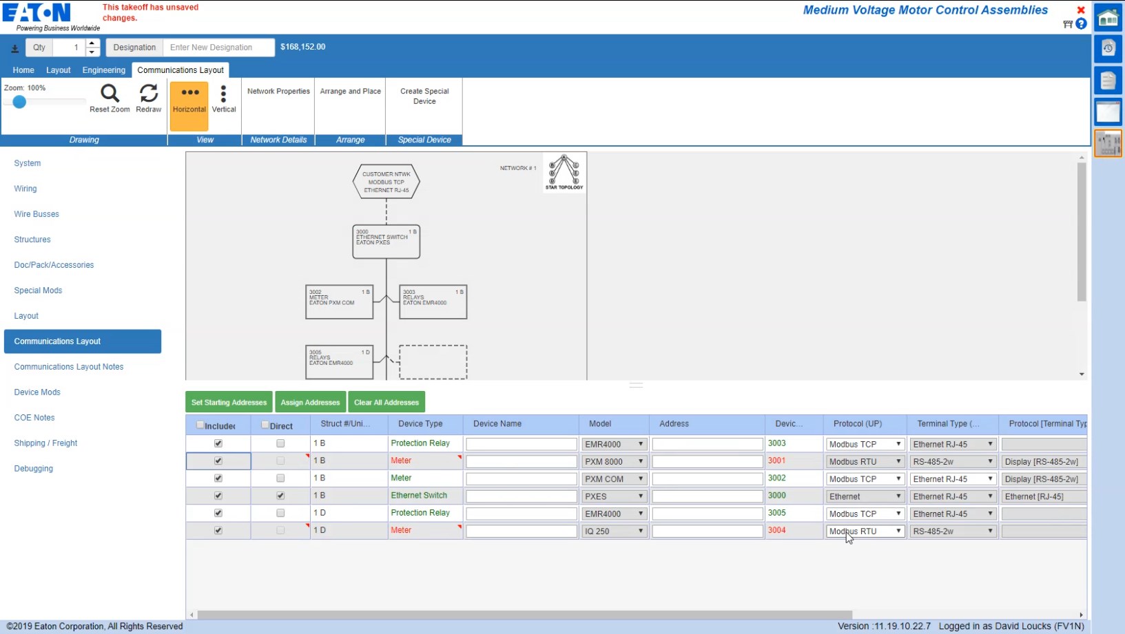The width and height of the screenshot is (1125, 634).
Task: Click Set Starting Addresses button
Action: pyautogui.click(x=229, y=403)
